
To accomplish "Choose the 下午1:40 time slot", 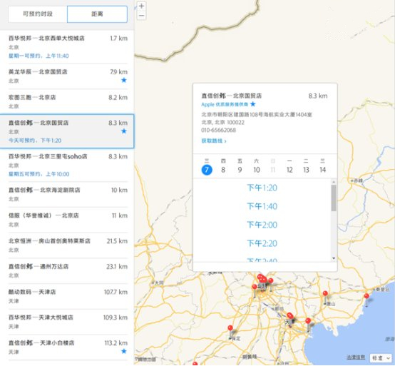I will [x=262, y=206].
